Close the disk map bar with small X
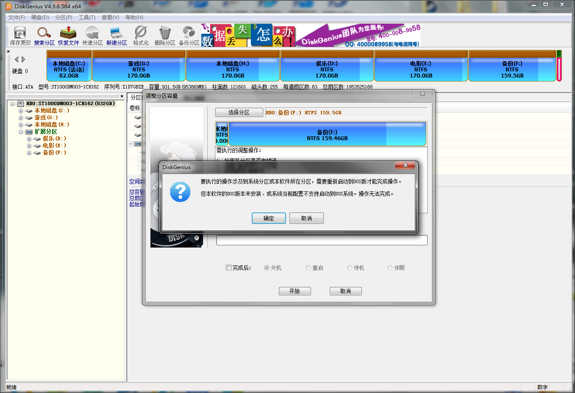 pos(8,52)
